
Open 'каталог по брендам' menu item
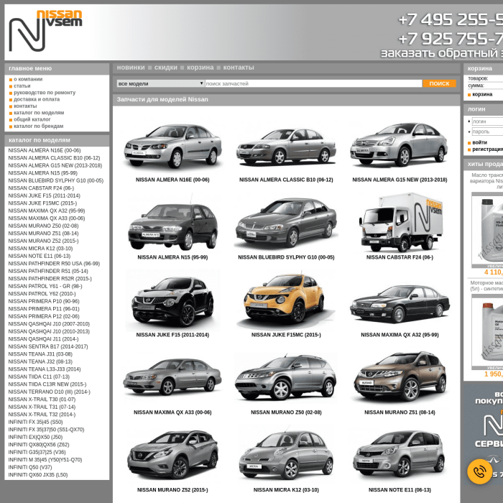(x=39, y=126)
